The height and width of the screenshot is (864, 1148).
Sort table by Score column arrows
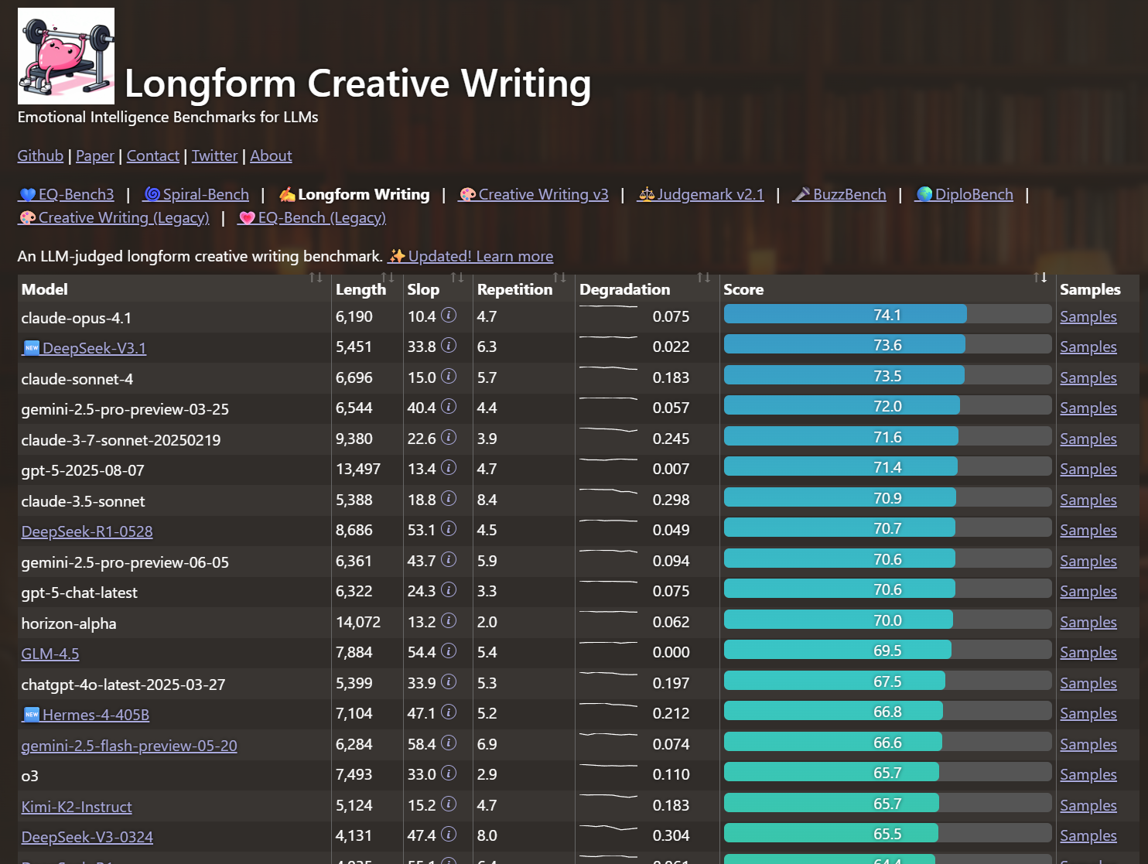(1040, 278)
